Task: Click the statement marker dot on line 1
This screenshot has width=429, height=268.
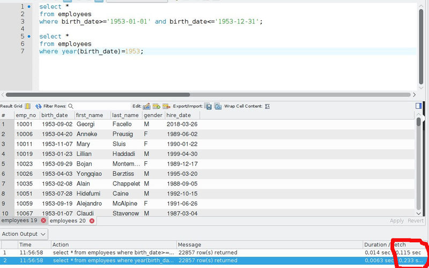Action: point(29,6)
